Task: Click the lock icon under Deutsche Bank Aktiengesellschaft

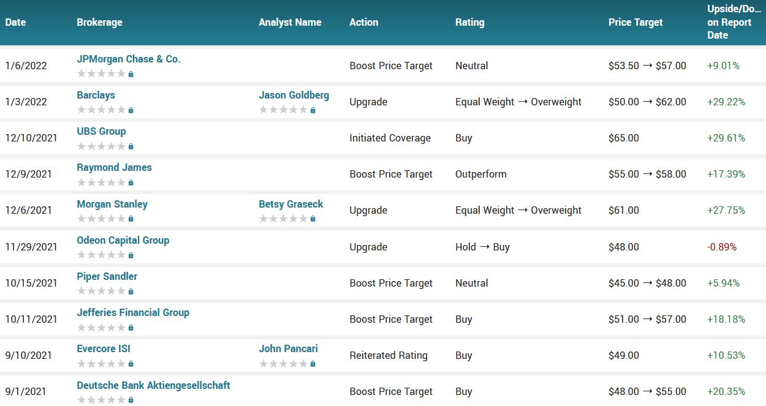Action: click(x=131, y=400)
